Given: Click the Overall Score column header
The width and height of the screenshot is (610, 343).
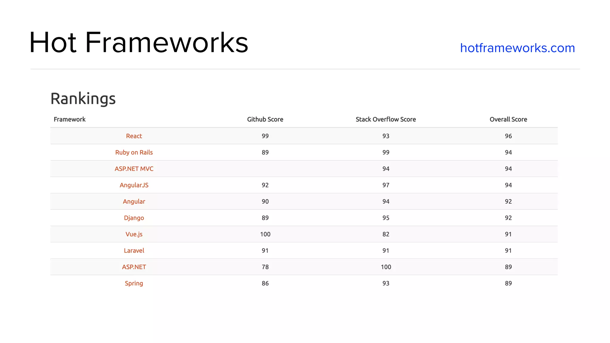Looking at the screenshot, I should [x=508, y=119].
